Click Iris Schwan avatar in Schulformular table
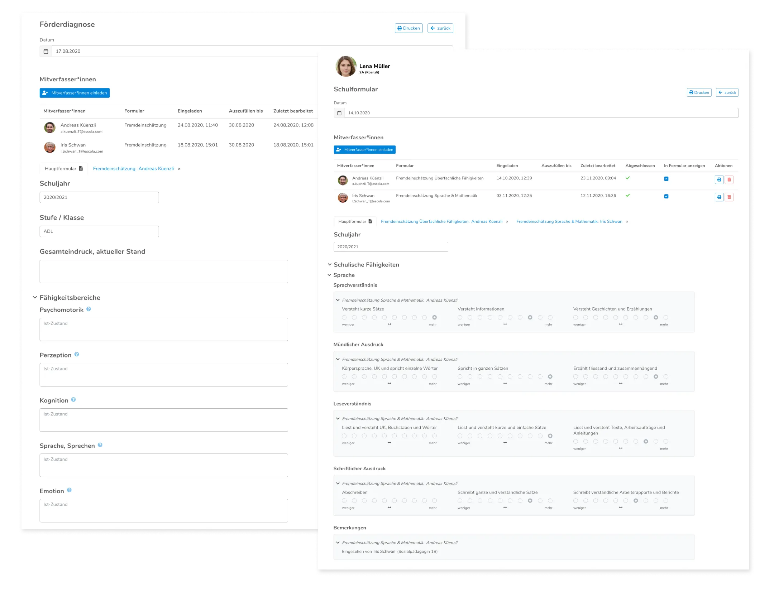The image size is (774, 591). coord(343,198)
